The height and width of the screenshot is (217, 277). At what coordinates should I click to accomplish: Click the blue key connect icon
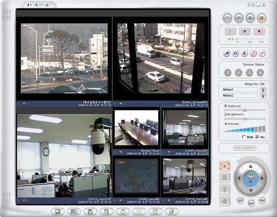coord(226,53)
